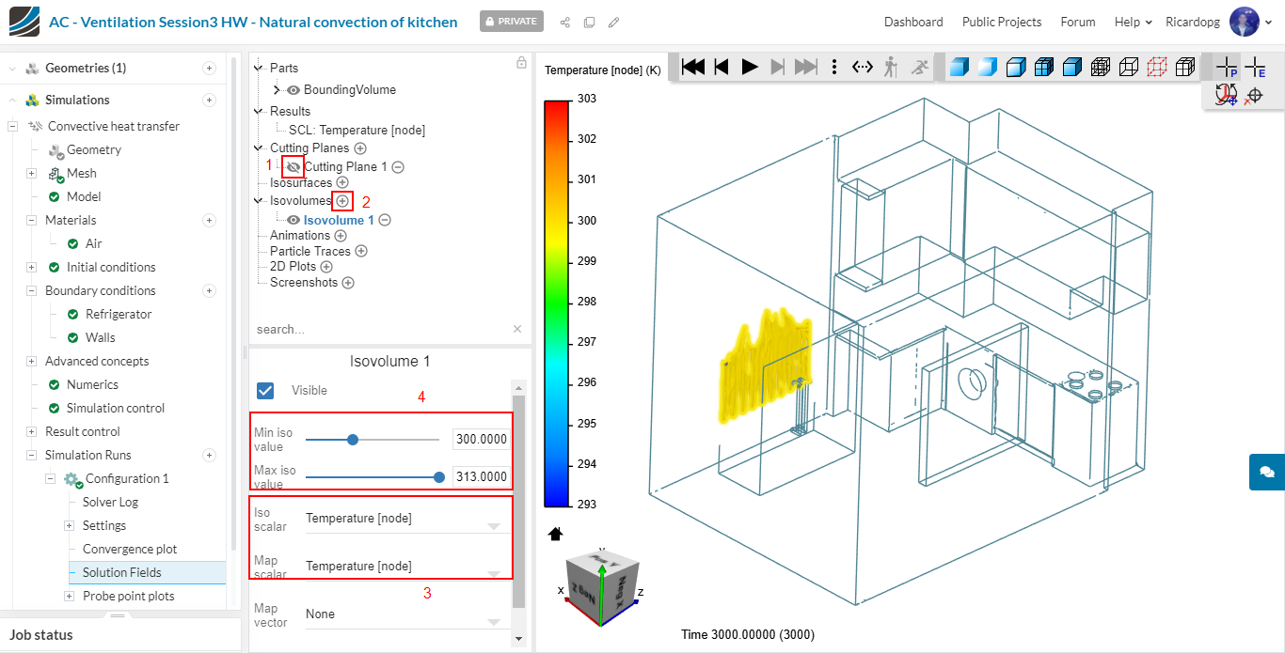The image size is (1285, 653).
Task: Hide the BoundingVolume part
Action: tap(293, 90)
